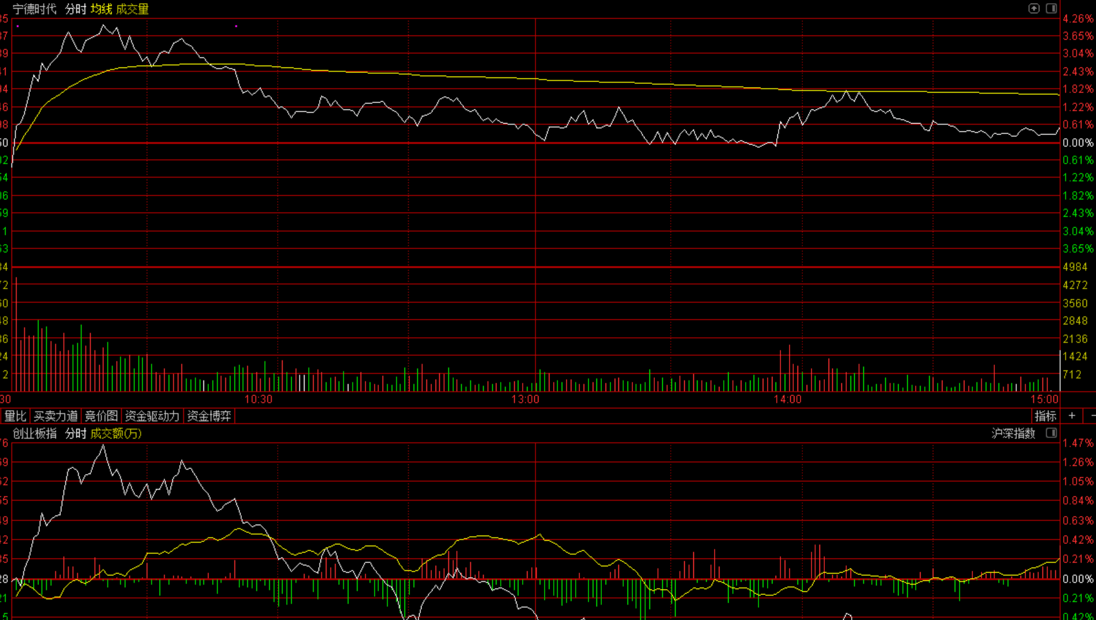Viewport: 1096px width, 620px height.
Task: Click the 712 volume axis value
Action: [x=1072, y=374]
